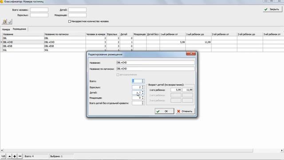Click the copy/document toolbar icon

(x=4, y=22)
